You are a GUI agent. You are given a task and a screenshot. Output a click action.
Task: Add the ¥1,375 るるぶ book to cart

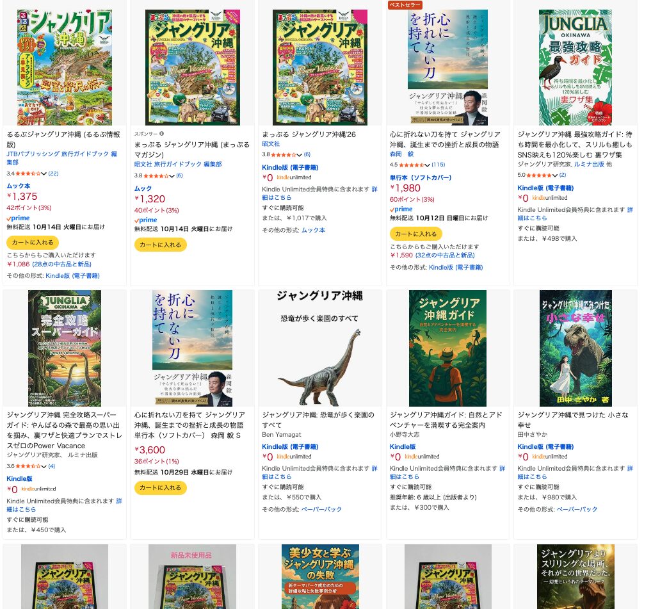(x=32, y=243)
